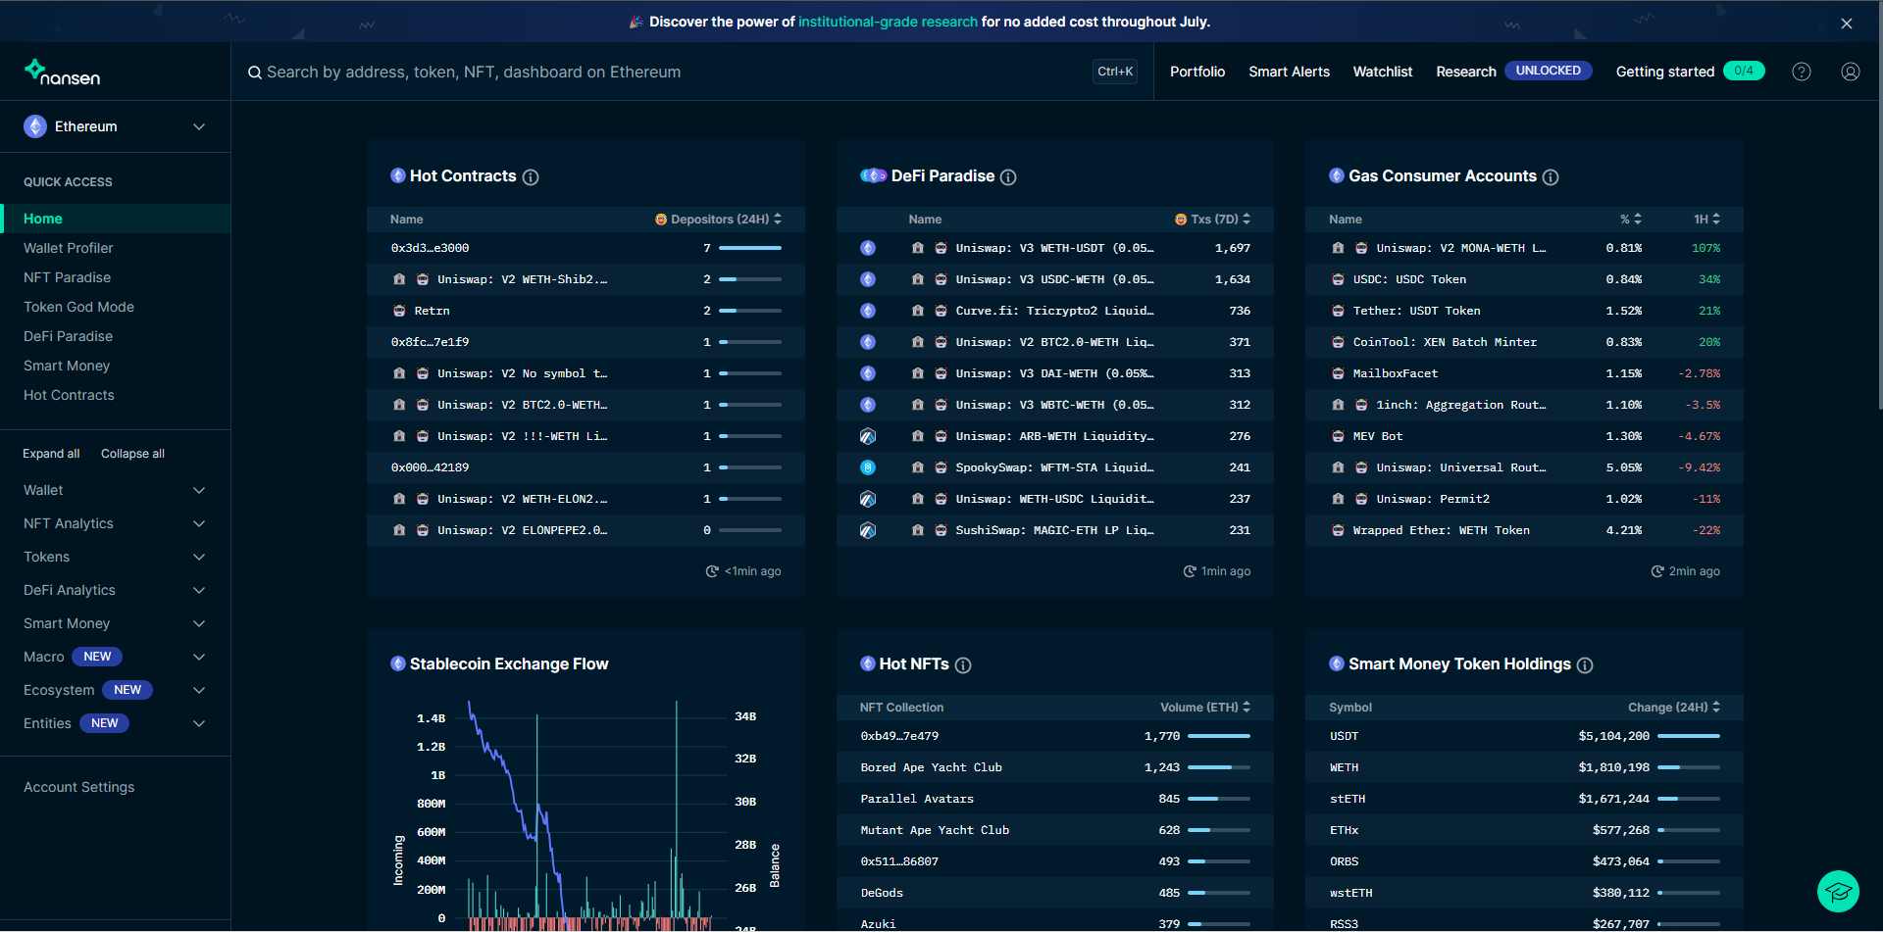Sort by Depositors (24H) column
Image resolution: width=1883 pixels, height=932 pixels.
click(x=719, y=220)
